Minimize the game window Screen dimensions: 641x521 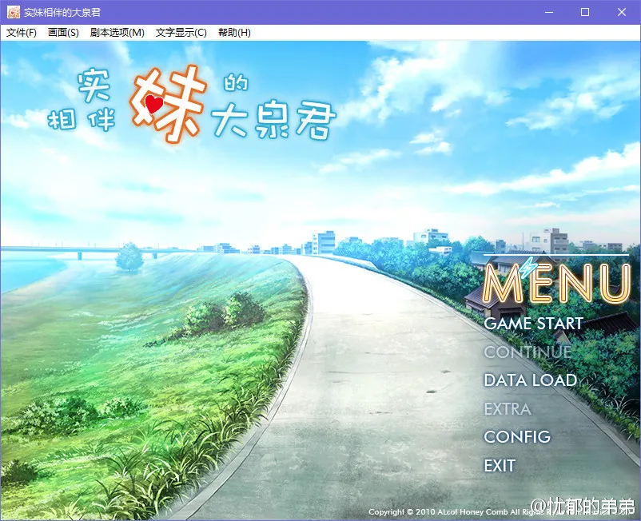point(548,12)
